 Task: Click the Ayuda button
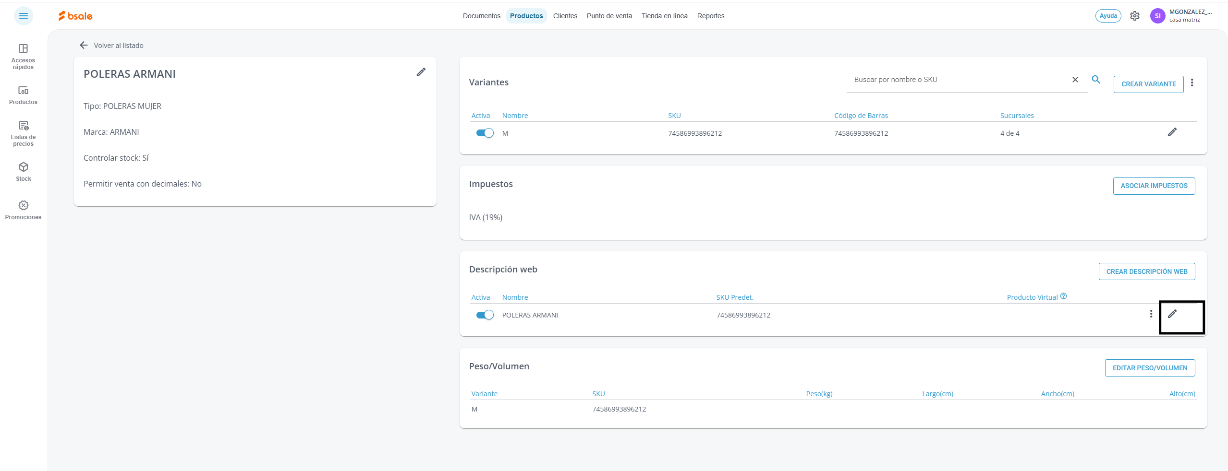tap(1108, 16)
